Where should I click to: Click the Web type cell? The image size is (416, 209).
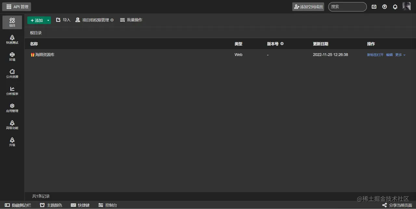tap(239, 55)
